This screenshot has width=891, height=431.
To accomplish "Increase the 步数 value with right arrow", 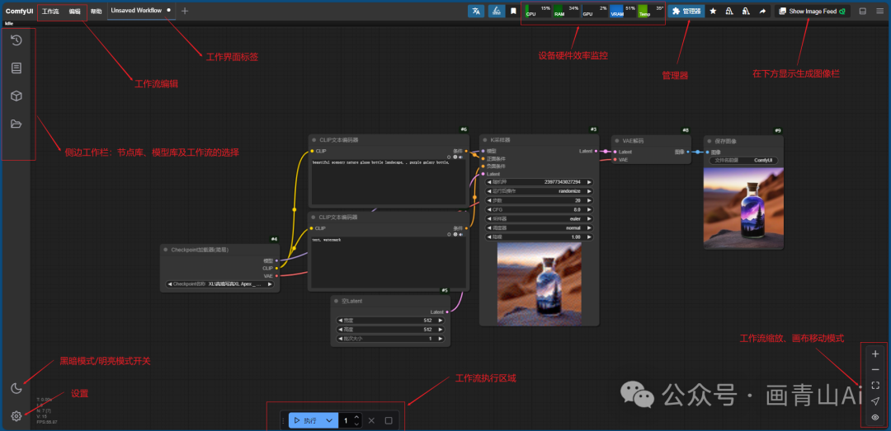I will pos(589,200).
